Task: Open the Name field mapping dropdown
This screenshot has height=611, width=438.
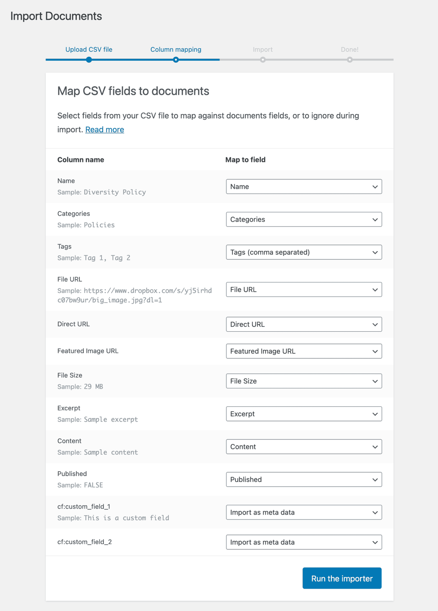Action: [x=304, y=186]
